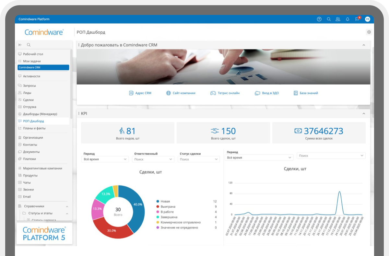Open the help question mark icon
The image size is (389, 256).
click(x=319, y=19)
